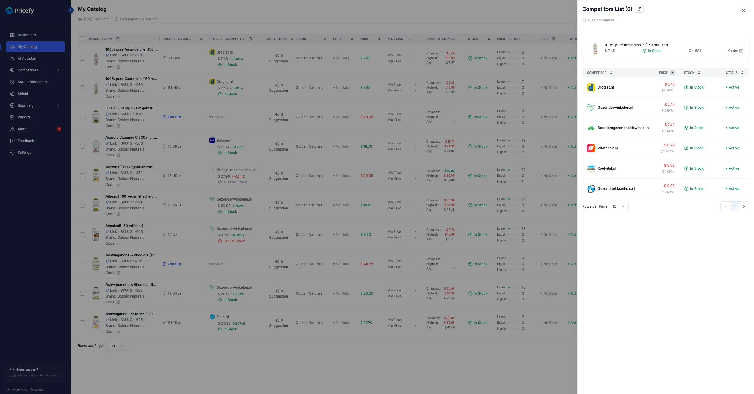Click the gear icon beside TAGS header
The height and width of the screenshot is (394, 754).
click(553, 39)
